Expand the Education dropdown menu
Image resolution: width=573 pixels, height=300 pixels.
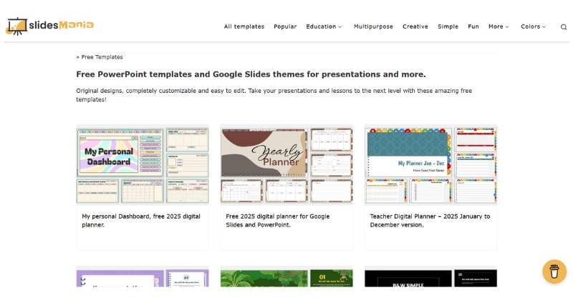coord(324,27)
